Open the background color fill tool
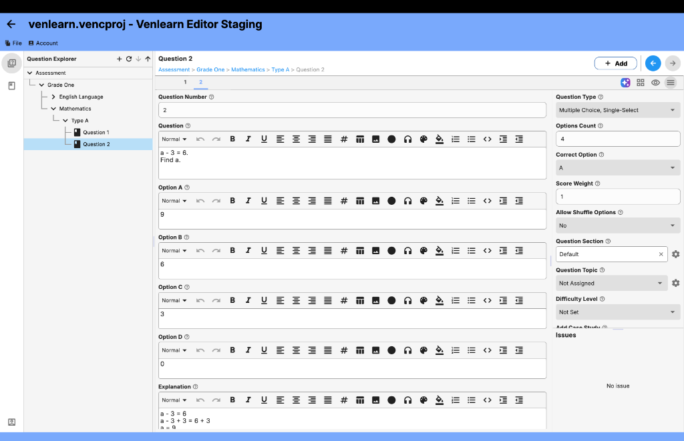This screenshot has width=684, height=441. 439,139
